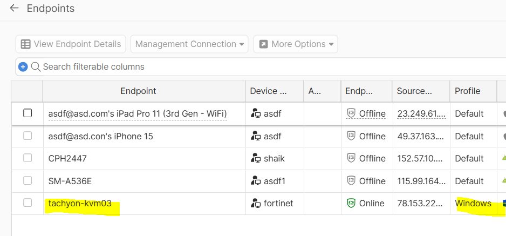Click device user icon next to fortinet

pos(256,204)
